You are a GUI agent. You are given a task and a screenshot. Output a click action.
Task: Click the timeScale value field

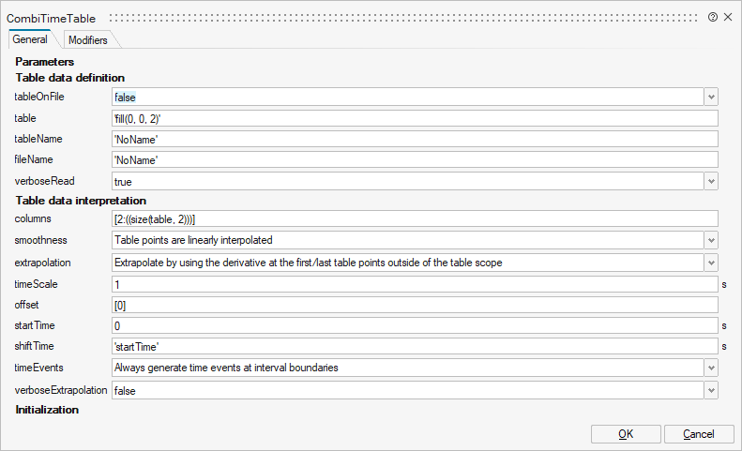pos(415,283)
